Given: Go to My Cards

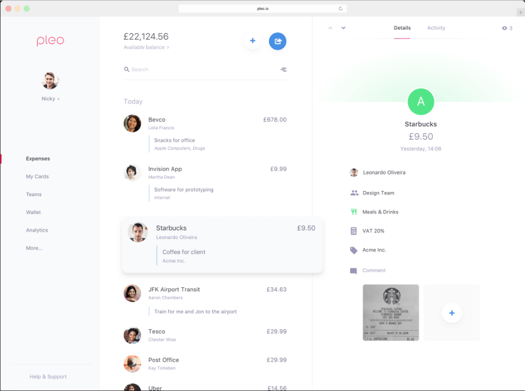Looking at the screenshot, I should pos(37,177).
